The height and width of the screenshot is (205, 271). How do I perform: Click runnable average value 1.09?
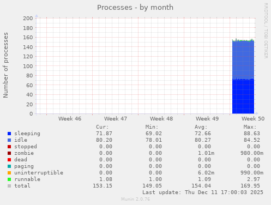point(204,179)
